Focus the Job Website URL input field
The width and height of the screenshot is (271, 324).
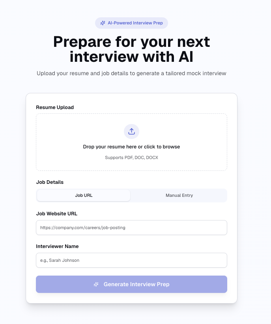(131, 228)
